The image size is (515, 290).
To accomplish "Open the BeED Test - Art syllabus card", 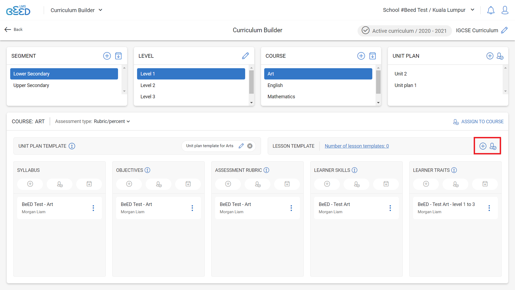I will click(60, 208).
